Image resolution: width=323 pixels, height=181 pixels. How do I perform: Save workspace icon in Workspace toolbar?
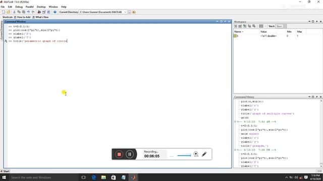(249, 26)
